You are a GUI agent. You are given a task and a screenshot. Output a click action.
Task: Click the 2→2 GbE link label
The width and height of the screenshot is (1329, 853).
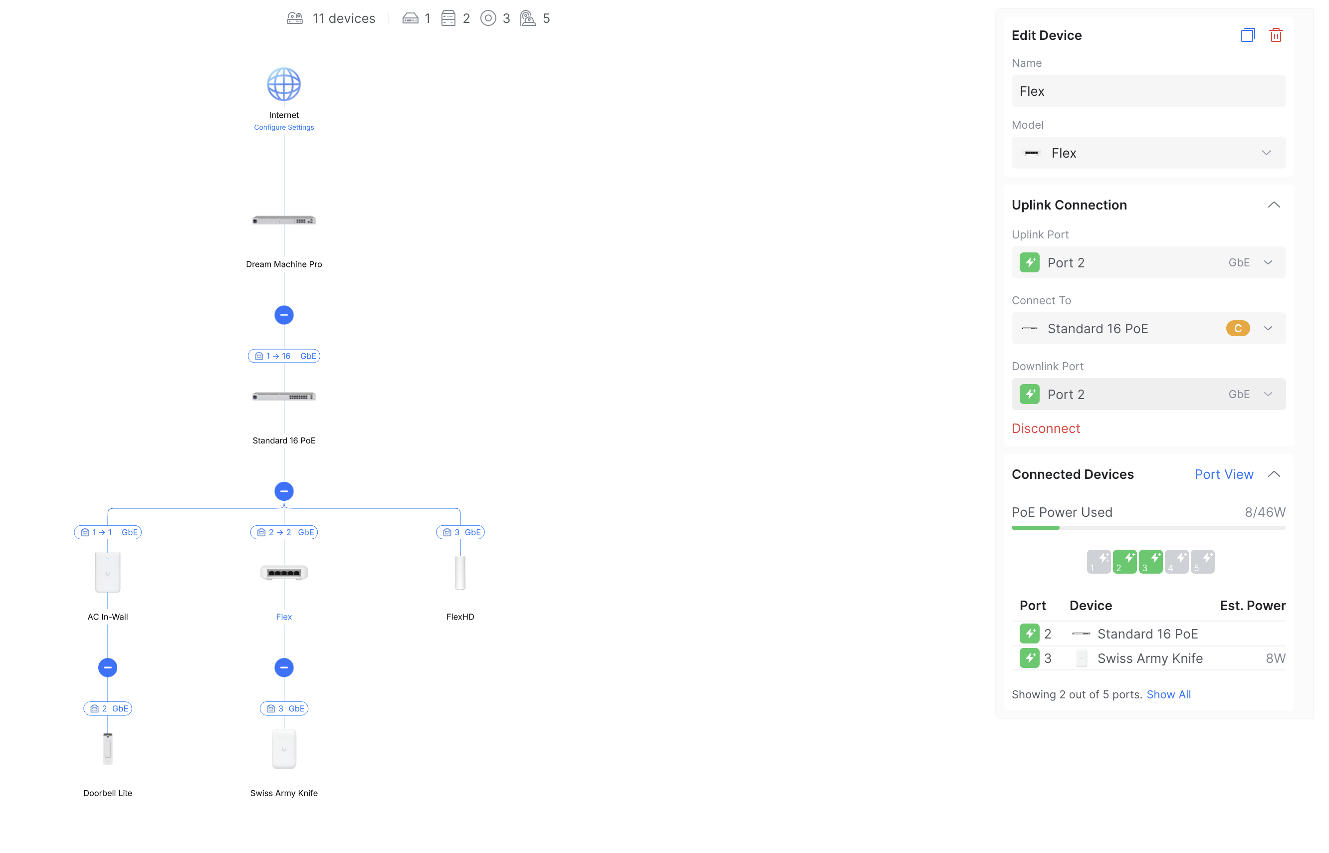(x=284, y=532)
